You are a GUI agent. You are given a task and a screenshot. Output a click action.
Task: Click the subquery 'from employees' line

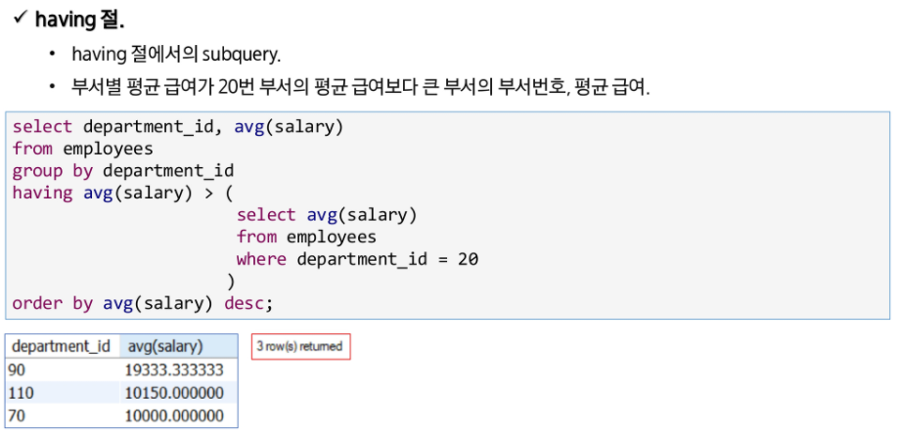click(x=306, y=238)
